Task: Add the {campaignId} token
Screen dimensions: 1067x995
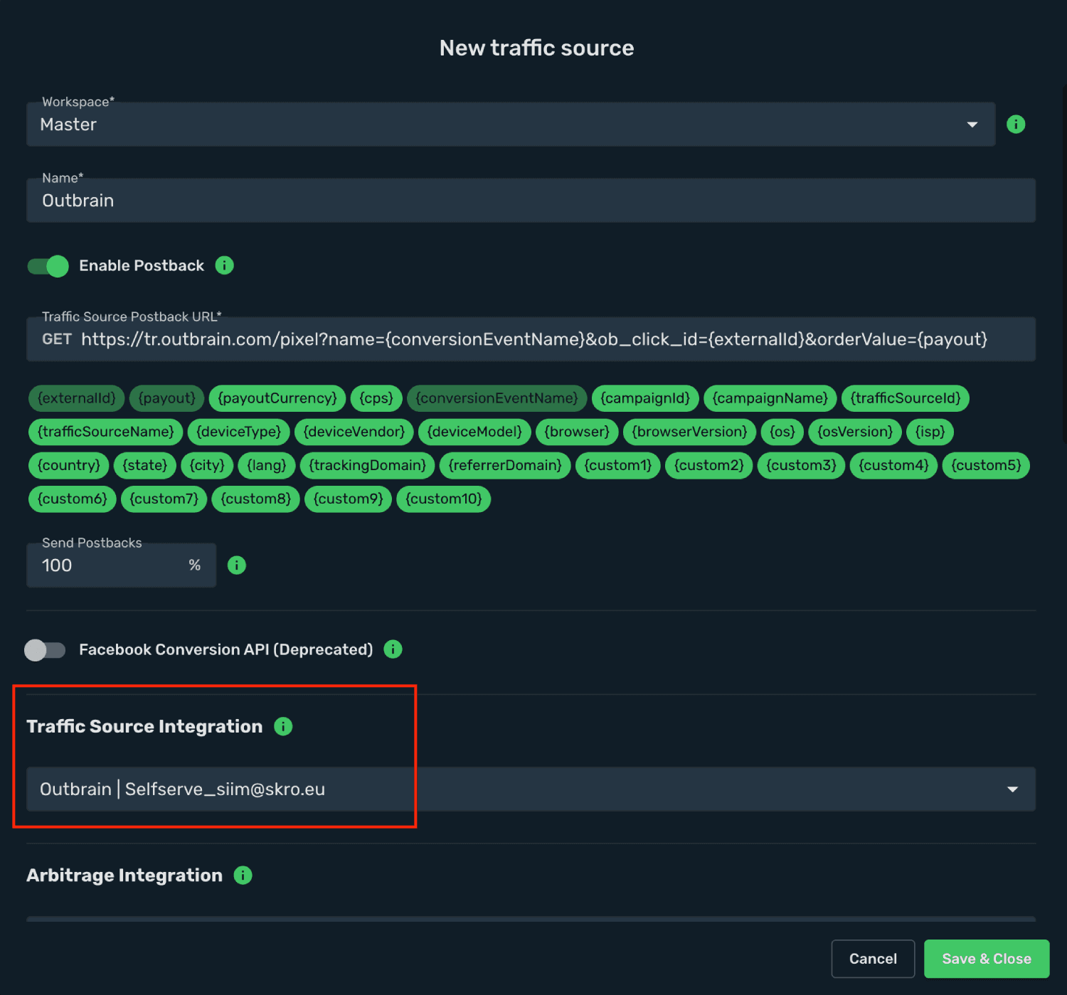Action: pyautogui.click(x=645, y=398)
